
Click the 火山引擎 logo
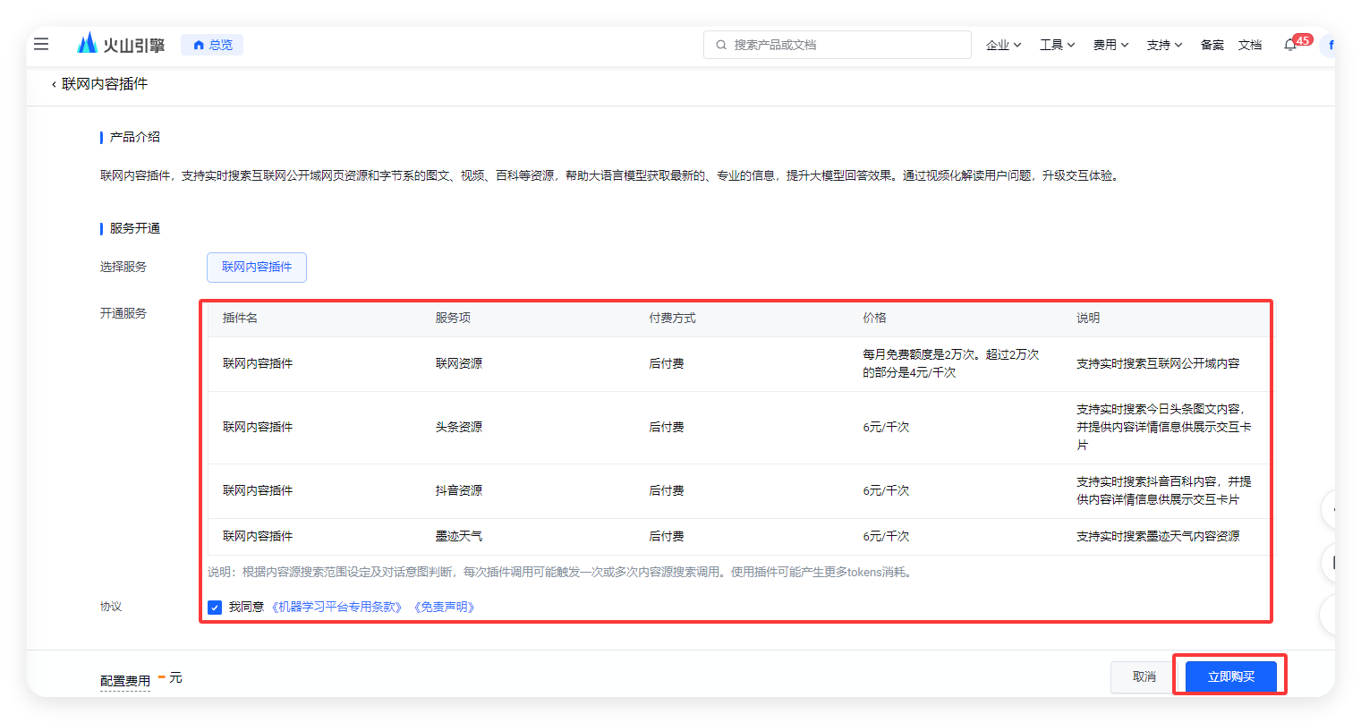click(x=121, y=44)
